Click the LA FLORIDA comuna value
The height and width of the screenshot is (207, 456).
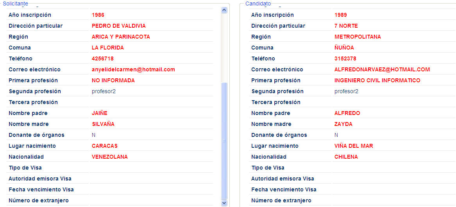[x=107, y=48]
